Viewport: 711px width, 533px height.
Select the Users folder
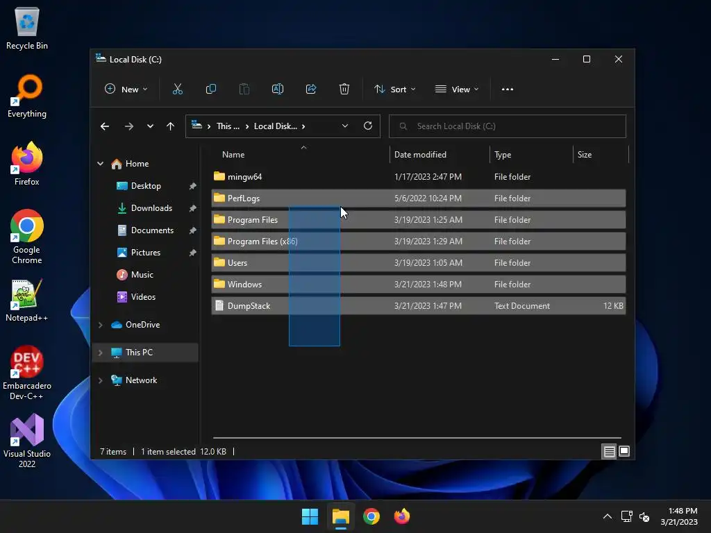419,263
